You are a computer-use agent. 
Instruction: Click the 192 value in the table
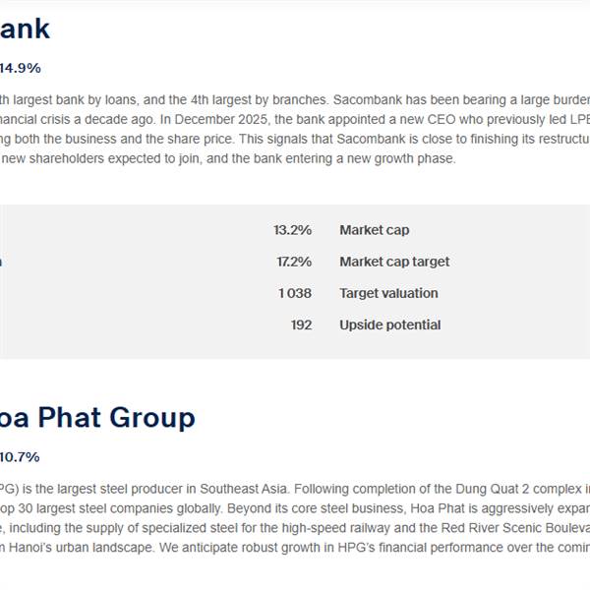[x=301, y=324]
